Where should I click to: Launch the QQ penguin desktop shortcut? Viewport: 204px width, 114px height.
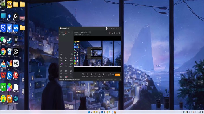pos(3,63)
